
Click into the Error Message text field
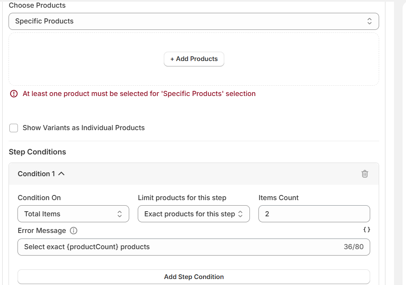coord(179,247)
